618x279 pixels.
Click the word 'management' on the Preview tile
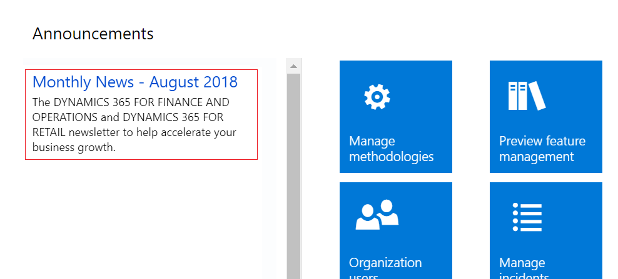(x=536, y=157)
